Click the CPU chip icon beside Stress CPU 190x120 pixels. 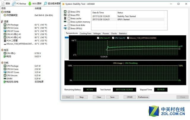[65, 12]
